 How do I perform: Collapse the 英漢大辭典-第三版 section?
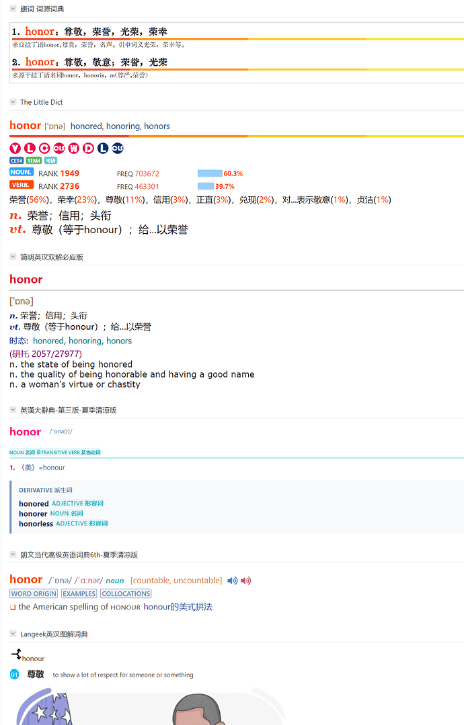(13, 410)
